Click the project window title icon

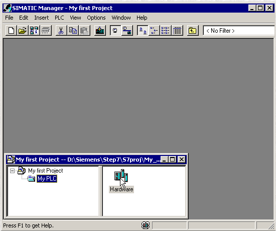[x=11, y=160]
